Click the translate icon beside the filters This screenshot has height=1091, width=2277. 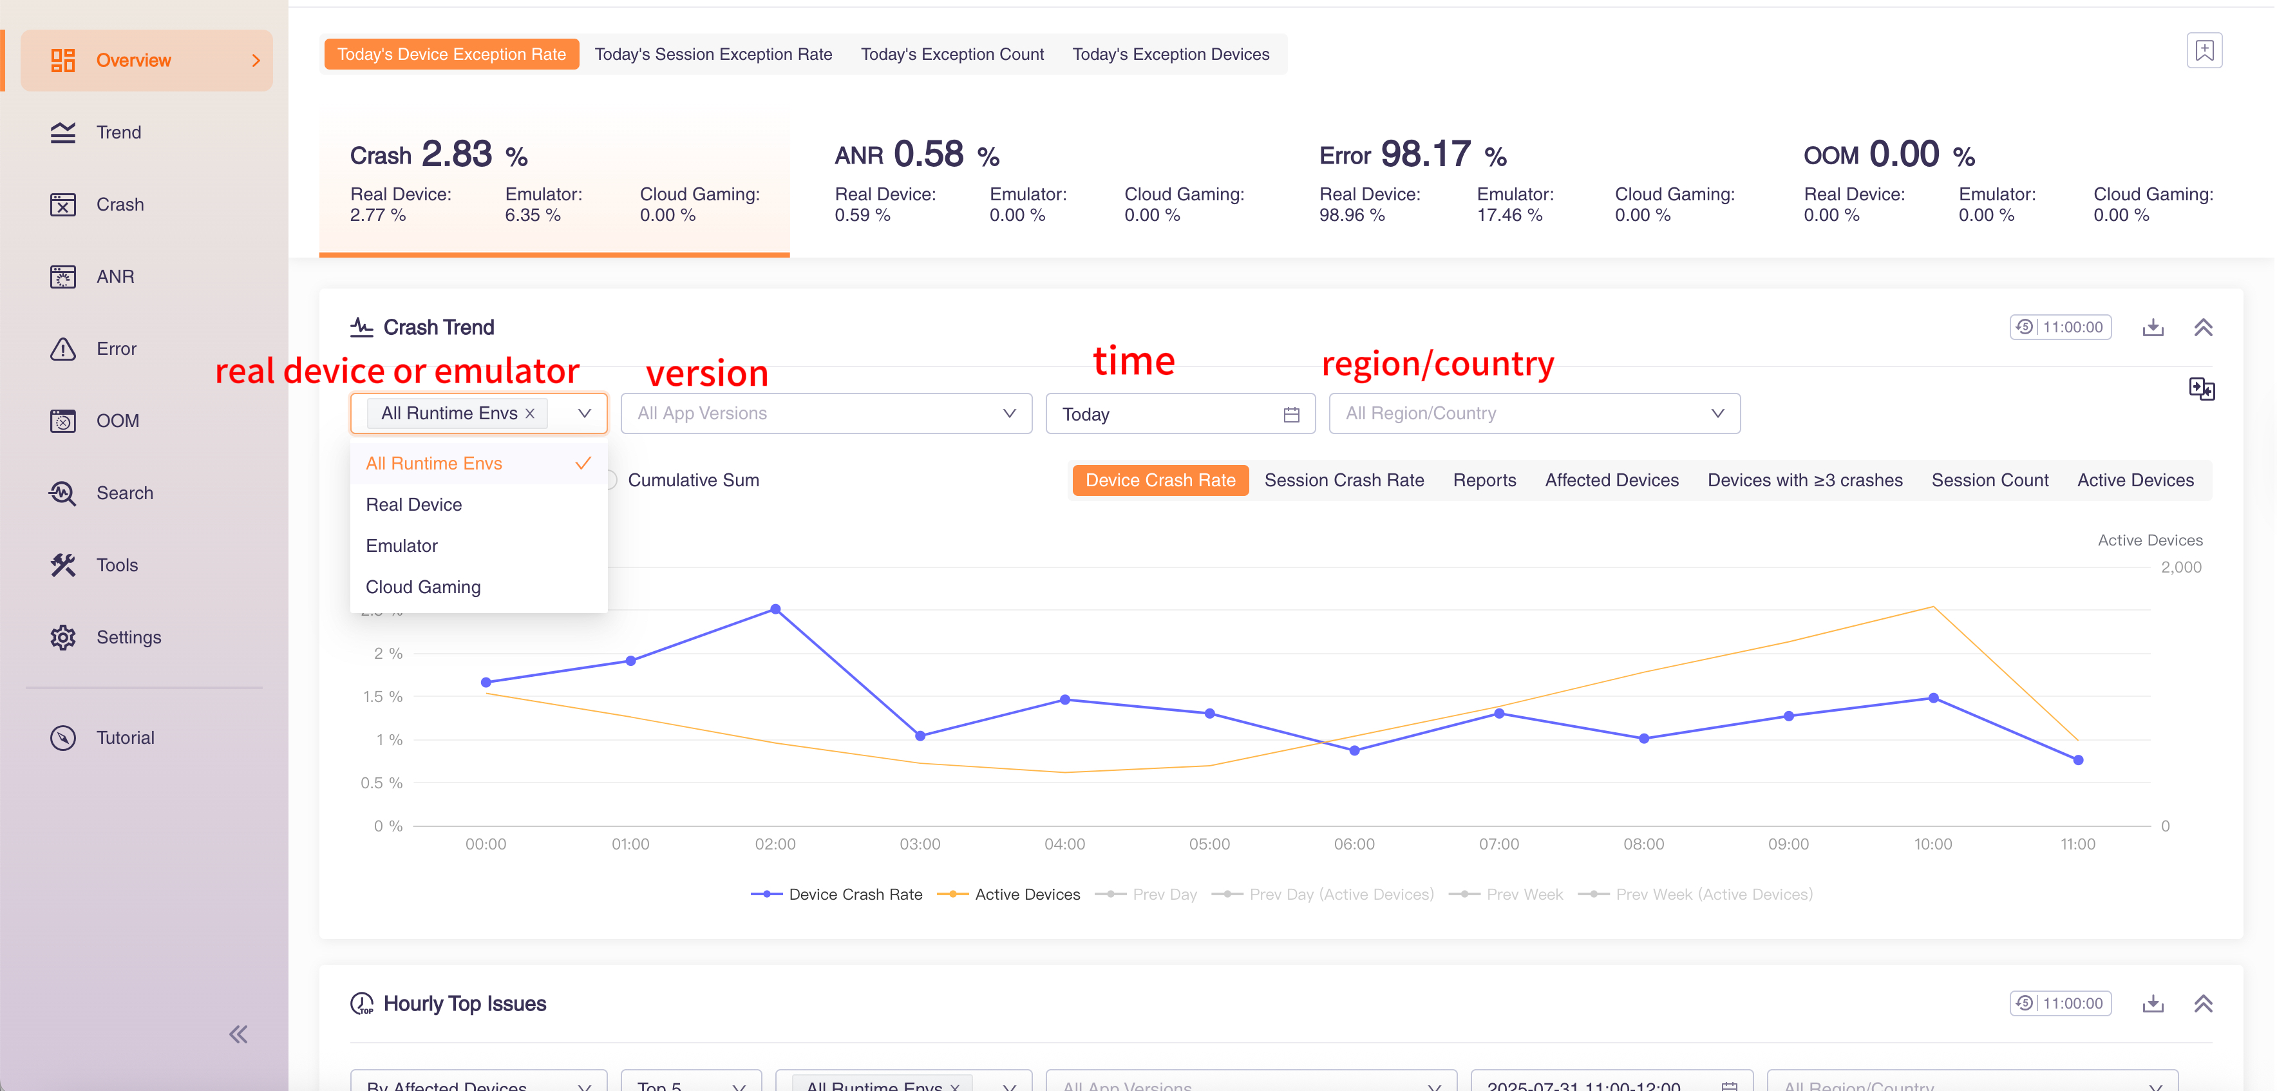point(2202,389)
